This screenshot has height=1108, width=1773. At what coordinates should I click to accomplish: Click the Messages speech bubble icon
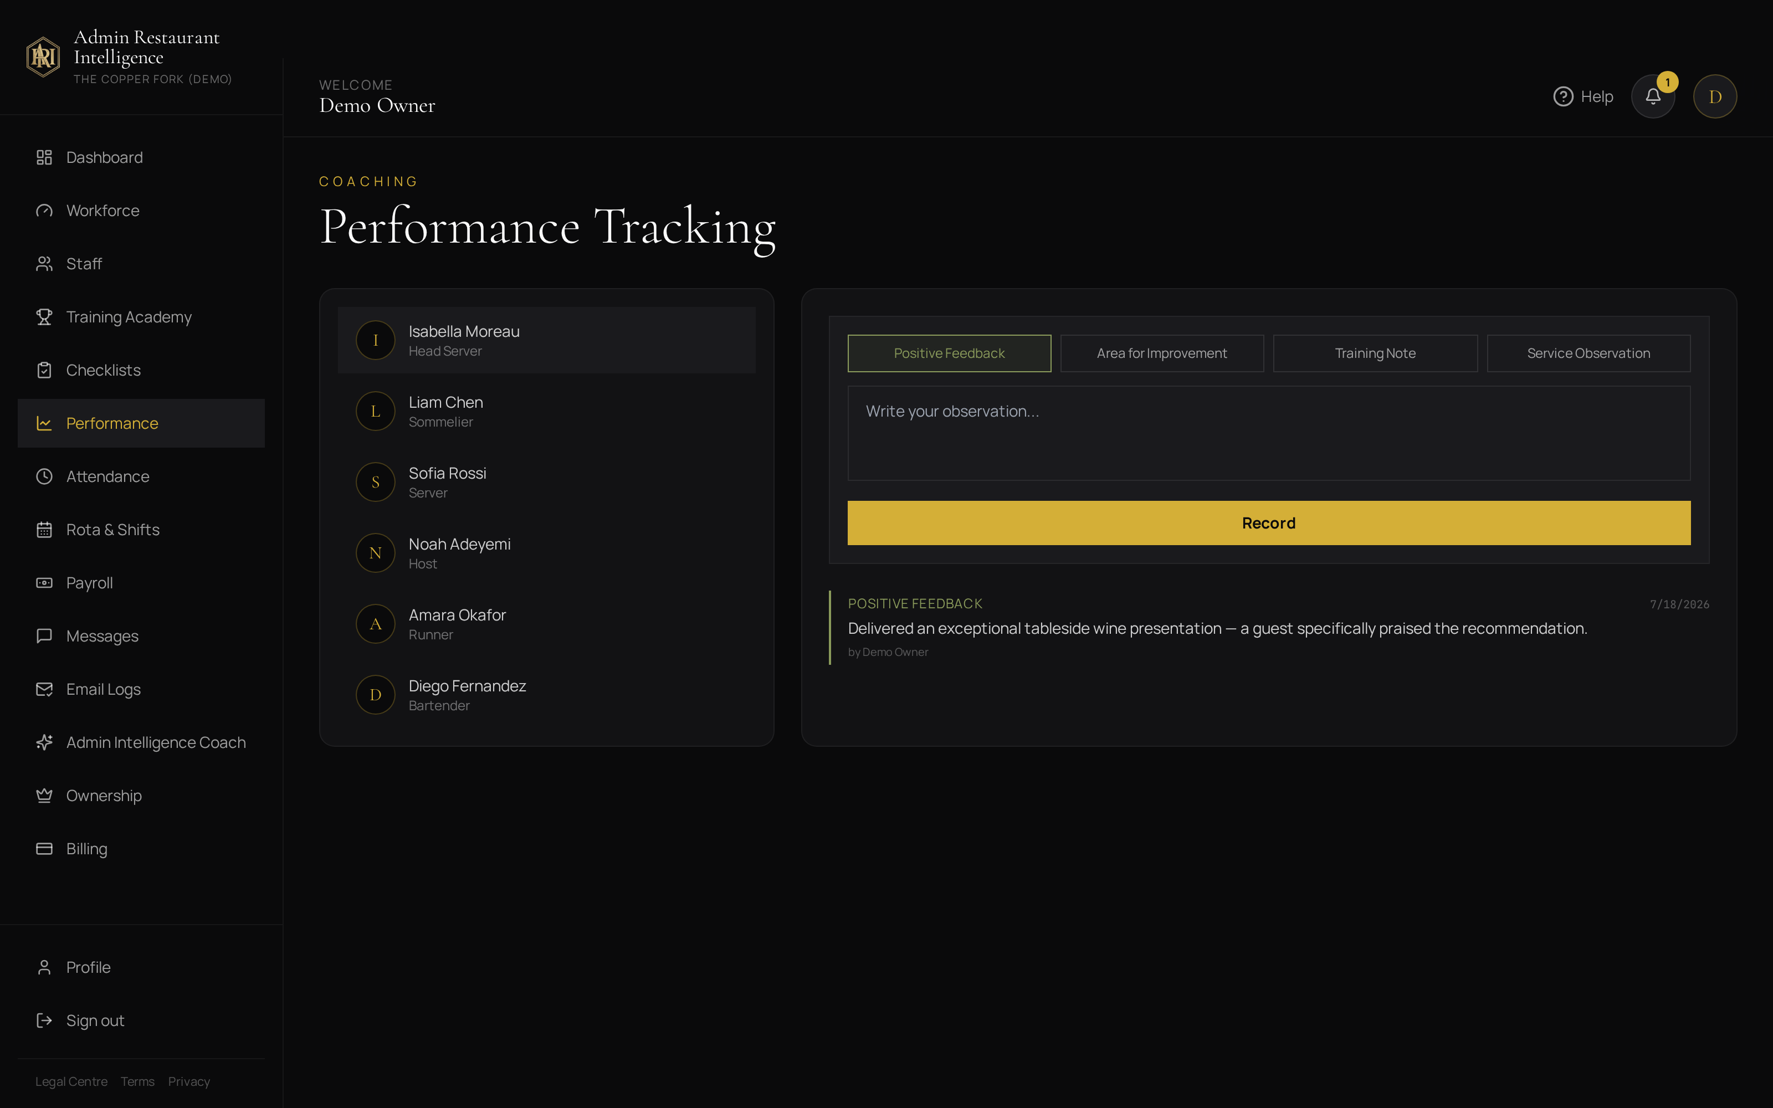pos(44,636)
